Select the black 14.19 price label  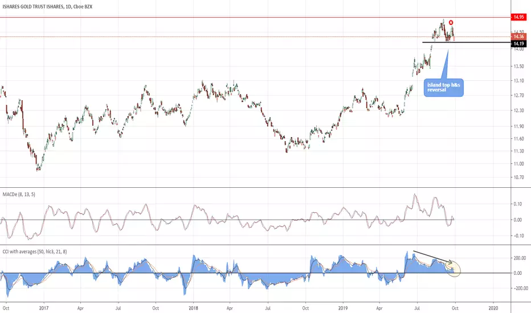[x=518, y=43]
